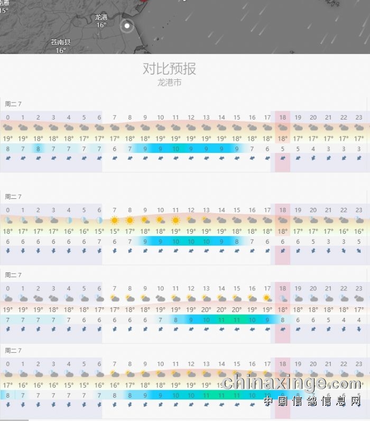Select the 龙港 16° map label
The width and height of the screenshot is (370, 421).
(101, 21)
